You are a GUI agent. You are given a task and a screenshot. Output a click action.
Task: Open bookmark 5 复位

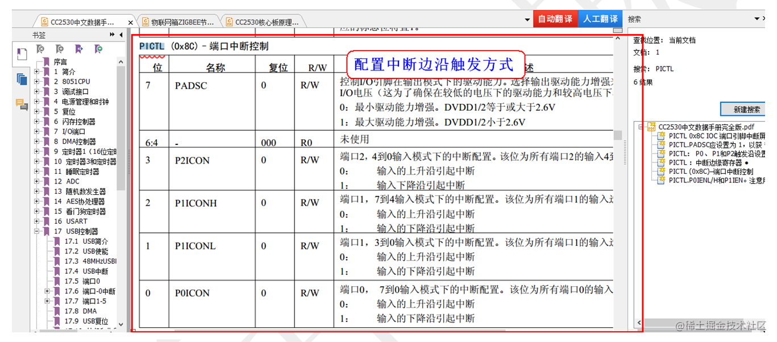(x=65, y=111)
